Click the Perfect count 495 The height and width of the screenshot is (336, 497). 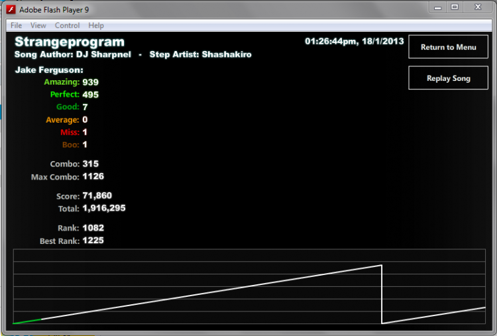(x=90, y=95)
